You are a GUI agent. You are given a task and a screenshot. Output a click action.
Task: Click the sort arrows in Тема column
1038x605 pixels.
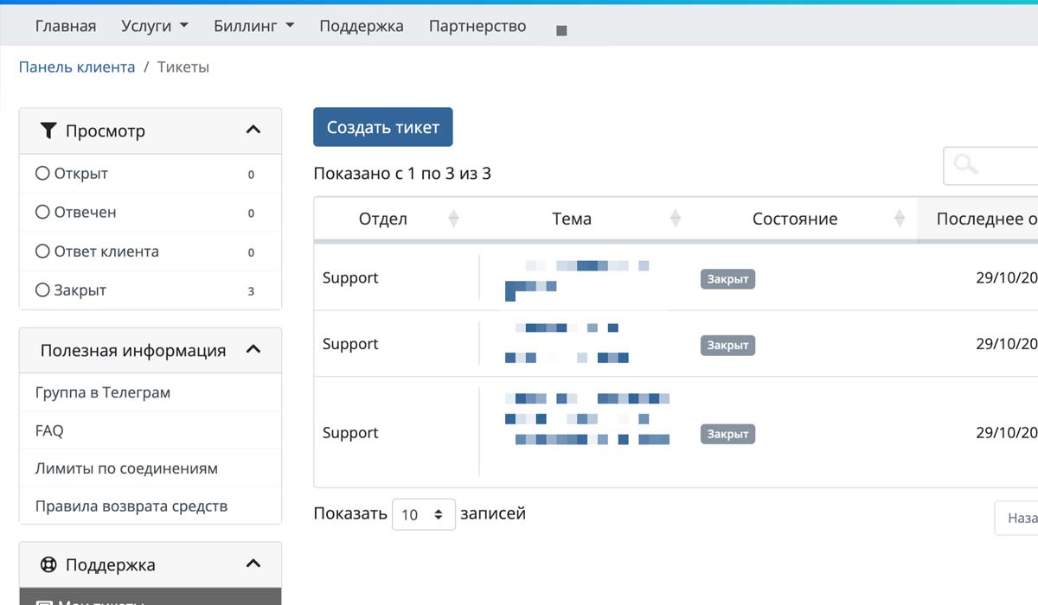(x=676, y=220)
